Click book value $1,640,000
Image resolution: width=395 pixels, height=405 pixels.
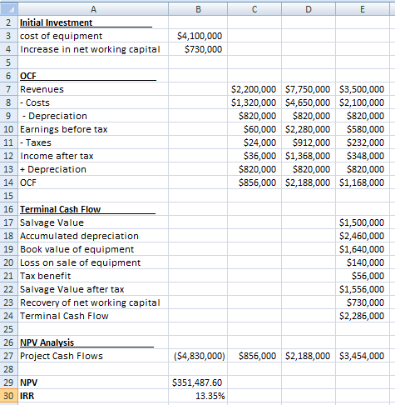point(362,249)
